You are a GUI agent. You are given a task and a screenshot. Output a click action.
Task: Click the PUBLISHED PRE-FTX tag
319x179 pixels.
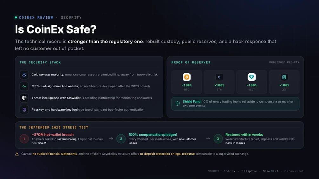(284, 62)
